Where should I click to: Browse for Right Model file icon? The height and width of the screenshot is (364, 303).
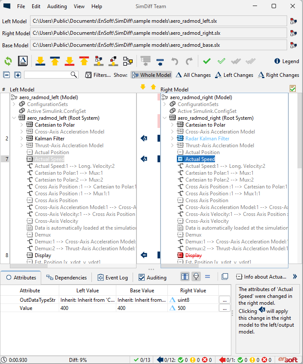(x=294, y=33)
